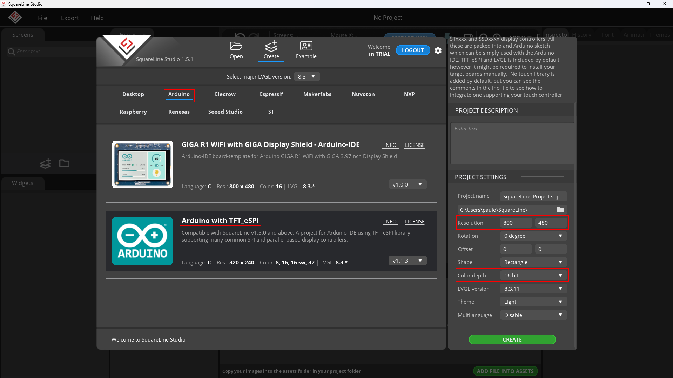
Task: Click the first Offset value field
Action: coord(516,249)
